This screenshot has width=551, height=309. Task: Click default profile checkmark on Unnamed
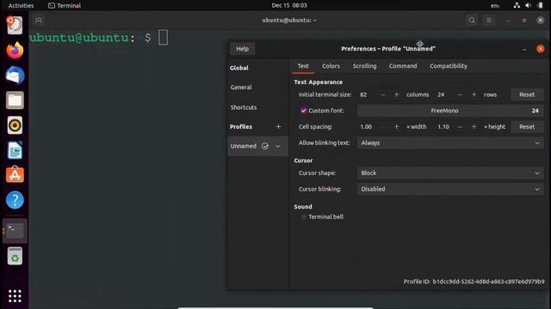tap(265, 146)
